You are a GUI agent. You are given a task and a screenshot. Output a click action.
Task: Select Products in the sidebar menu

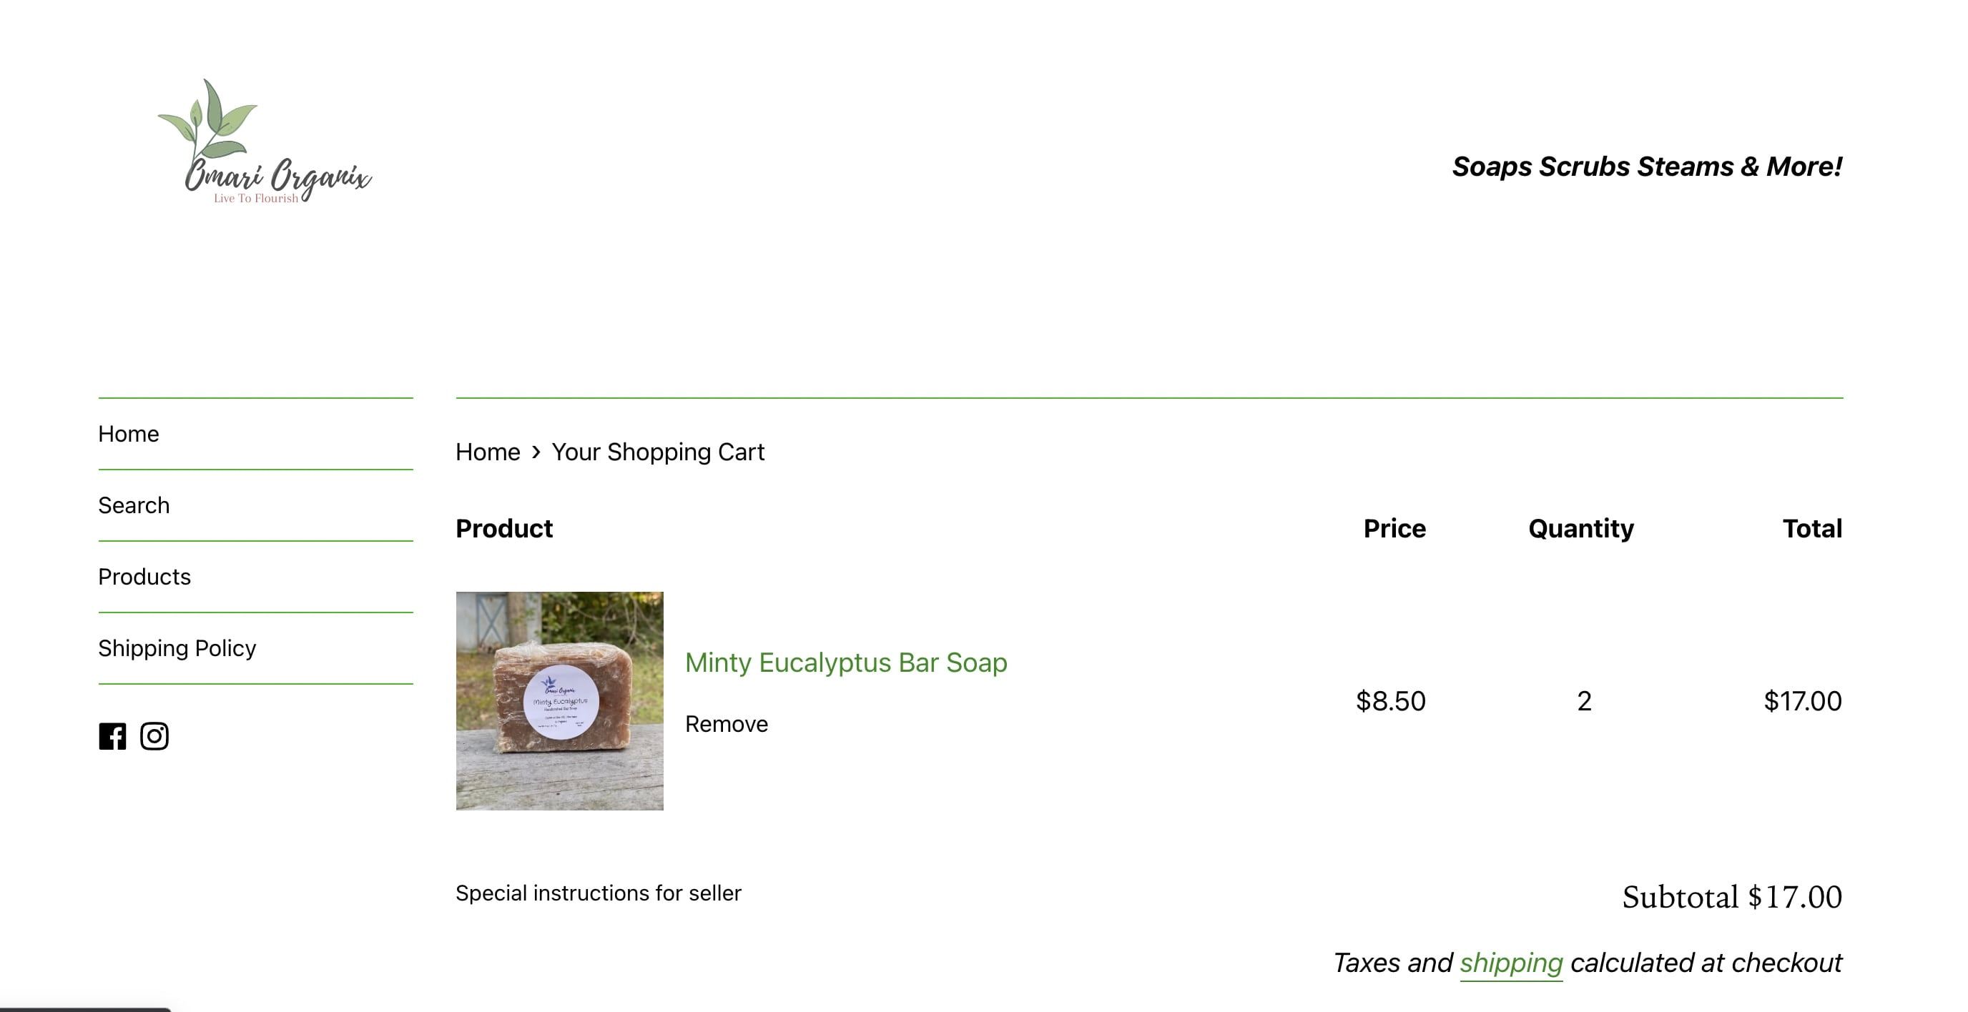(x=144, y=577)
